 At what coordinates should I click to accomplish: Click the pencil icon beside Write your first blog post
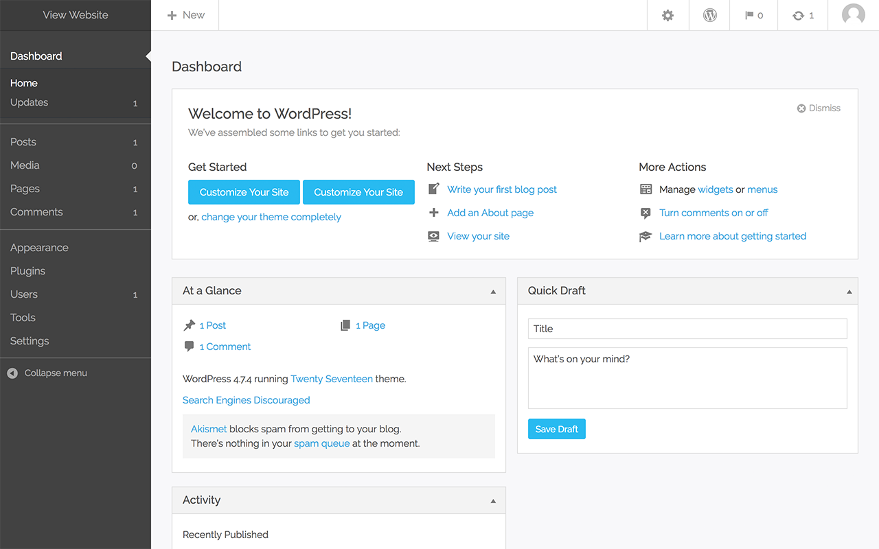[433, 189]
